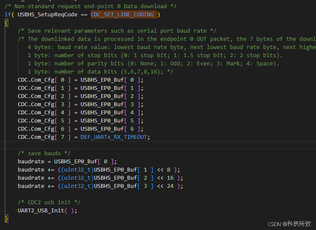Click the baudrate line shifting by 16

100,178
